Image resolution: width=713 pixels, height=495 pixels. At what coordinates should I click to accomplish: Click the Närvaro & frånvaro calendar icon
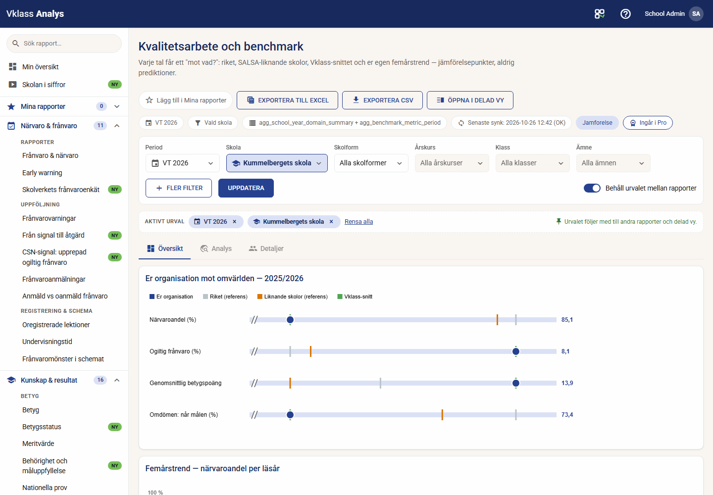click(x=11, y=126)
